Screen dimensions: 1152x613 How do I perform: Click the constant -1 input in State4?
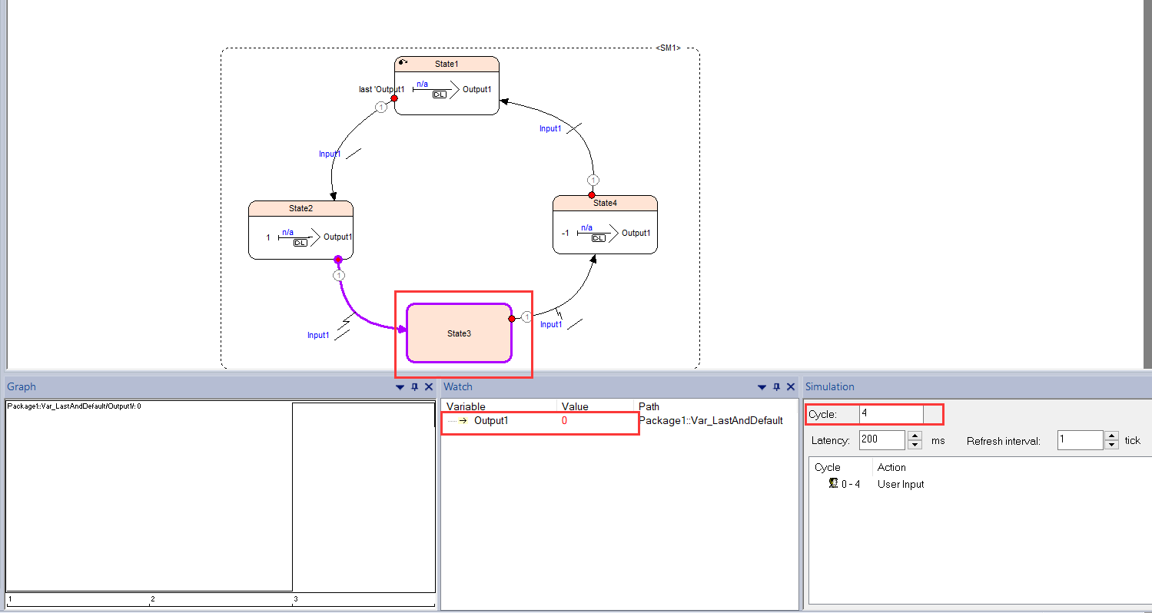tap(566, 233)
